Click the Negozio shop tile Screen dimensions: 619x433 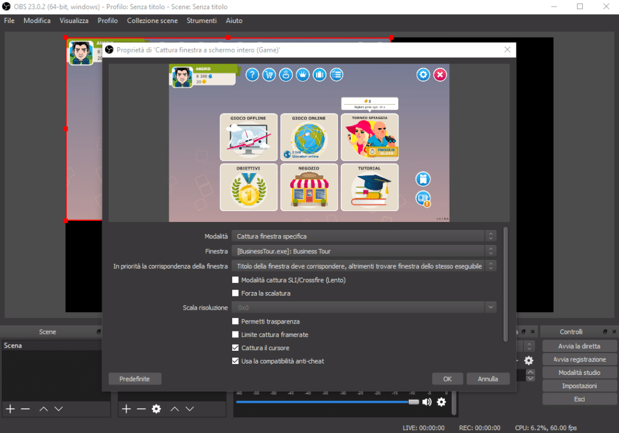(x=309, y=187)
